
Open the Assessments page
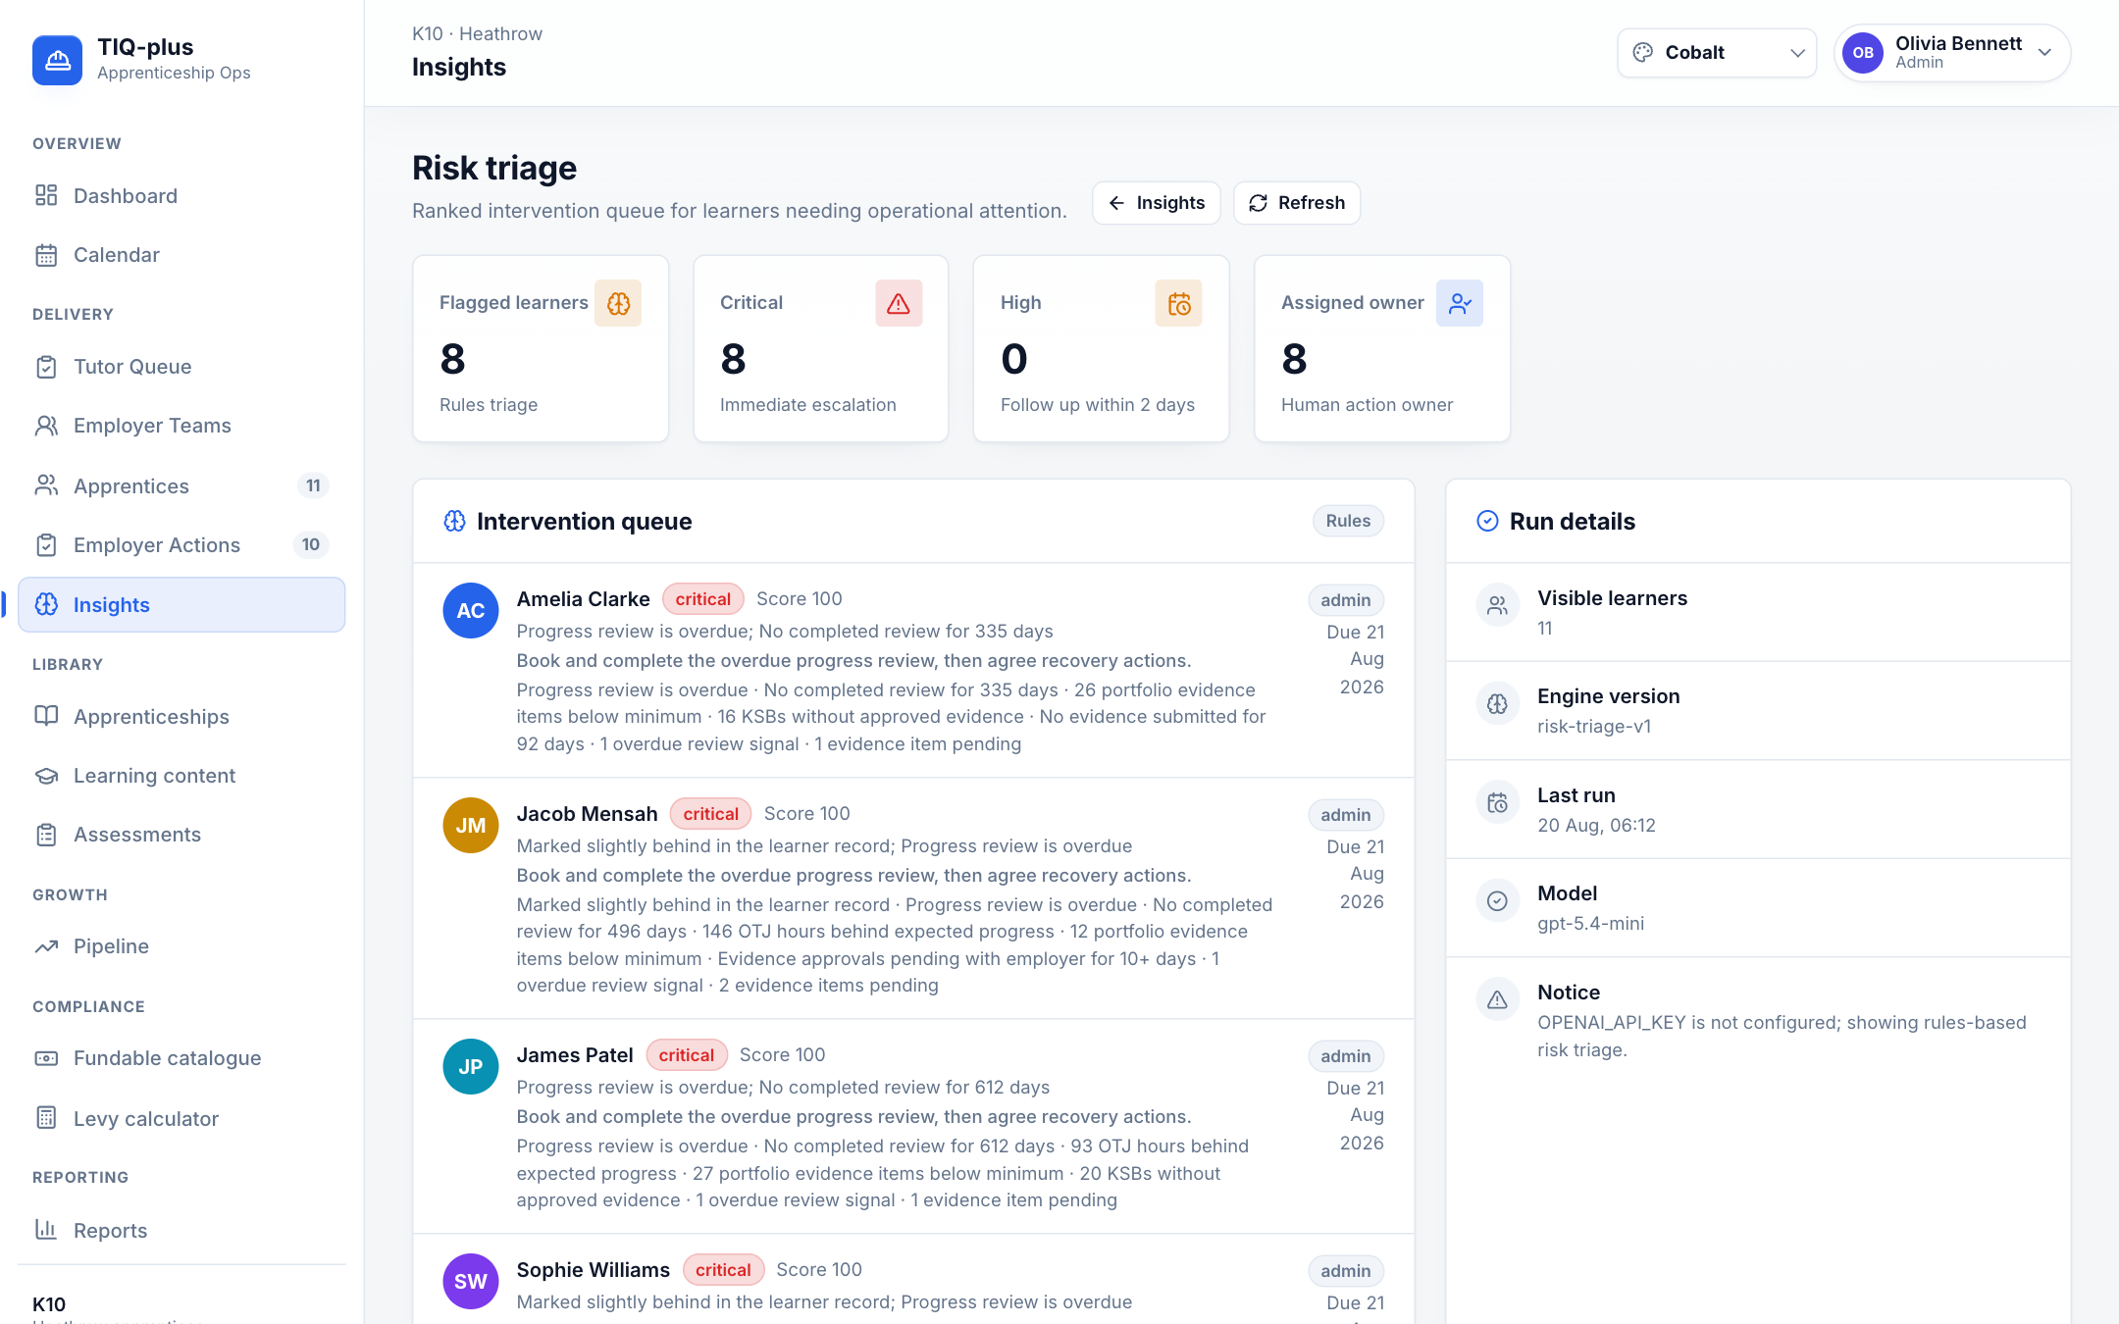(181, 835)
